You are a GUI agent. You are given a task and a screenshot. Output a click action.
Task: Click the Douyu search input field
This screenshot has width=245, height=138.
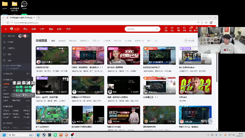click(141, 29)
